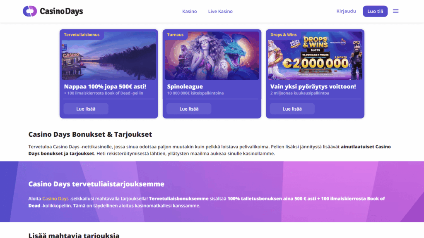
Task: Select the Turnaus tag label
Action: pos(175,35)
